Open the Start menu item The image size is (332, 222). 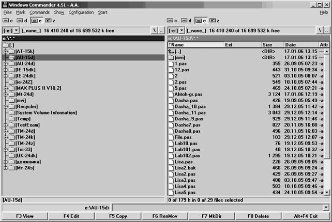coord(103,12)
